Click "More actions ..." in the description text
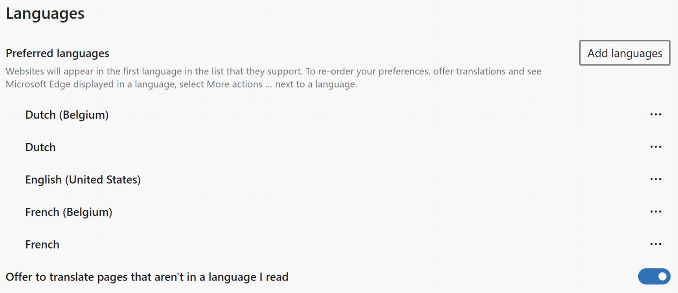The height and width of the screenshot is (293, 678). pos(239,84)
